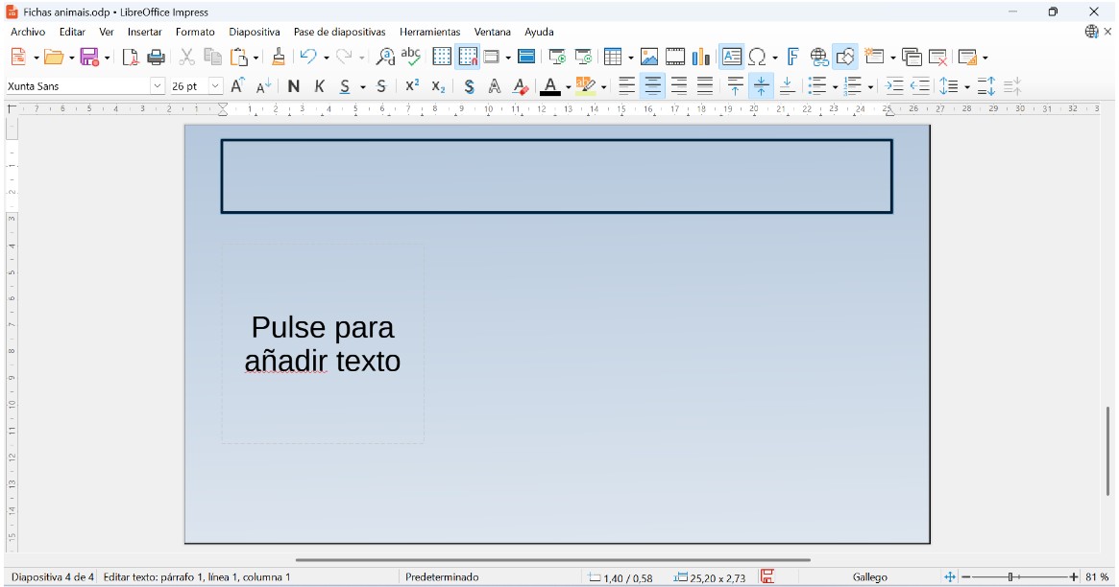The width and height of the screenshot is (1119, 587).
Task: Expand the font name dropdown
Action: pyautogui.click(x=158, y=86)
